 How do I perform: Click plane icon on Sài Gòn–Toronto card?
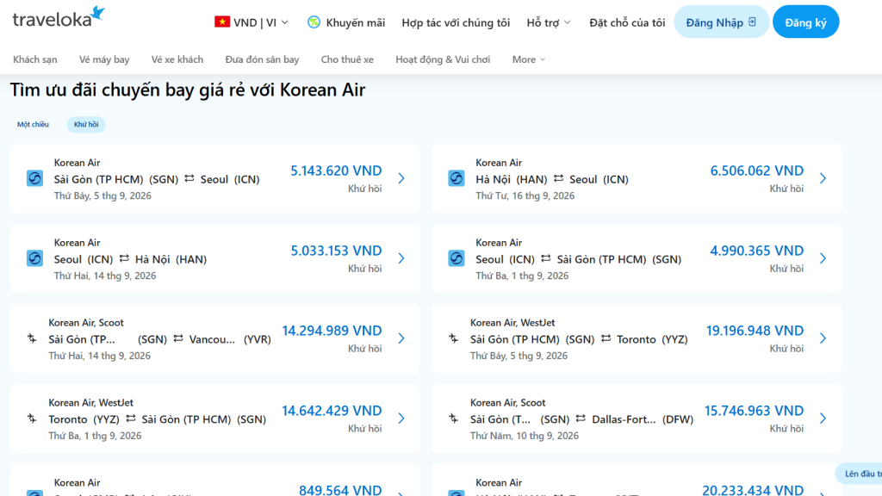[453, 338]
